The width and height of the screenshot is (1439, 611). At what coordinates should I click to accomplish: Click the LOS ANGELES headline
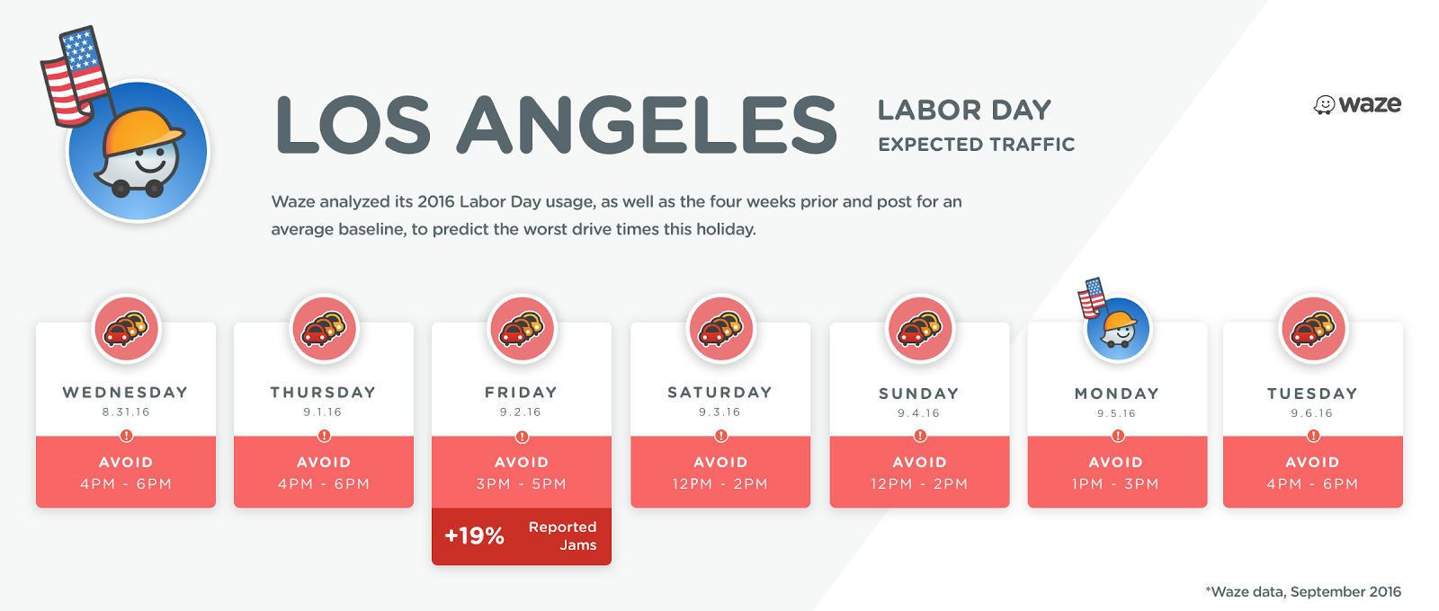point(557,125)
